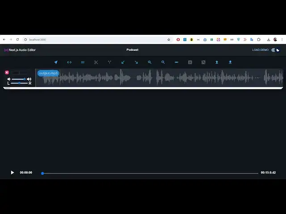This screenshot has width=286, height=214.
Task: Open the browser three-dot menu
Action: point(282,40)
